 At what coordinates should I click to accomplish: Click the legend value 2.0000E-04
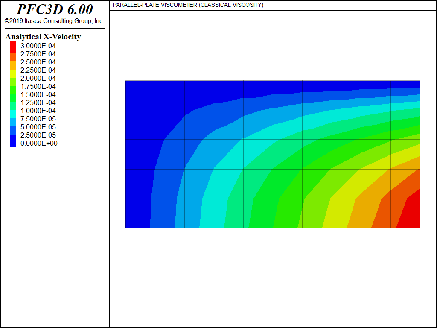click(38, 78)
